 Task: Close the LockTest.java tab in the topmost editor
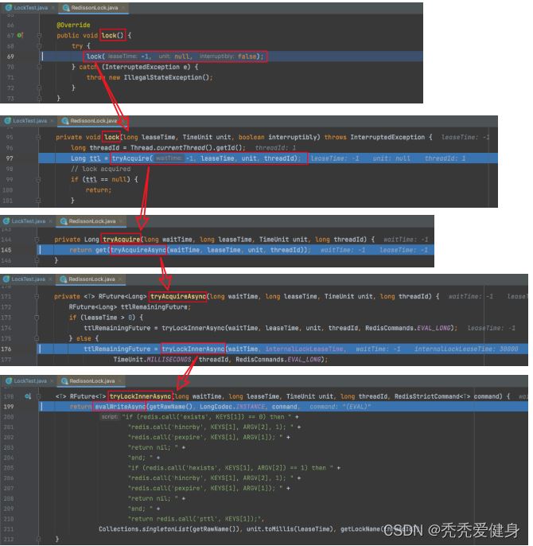coord(53,6)
